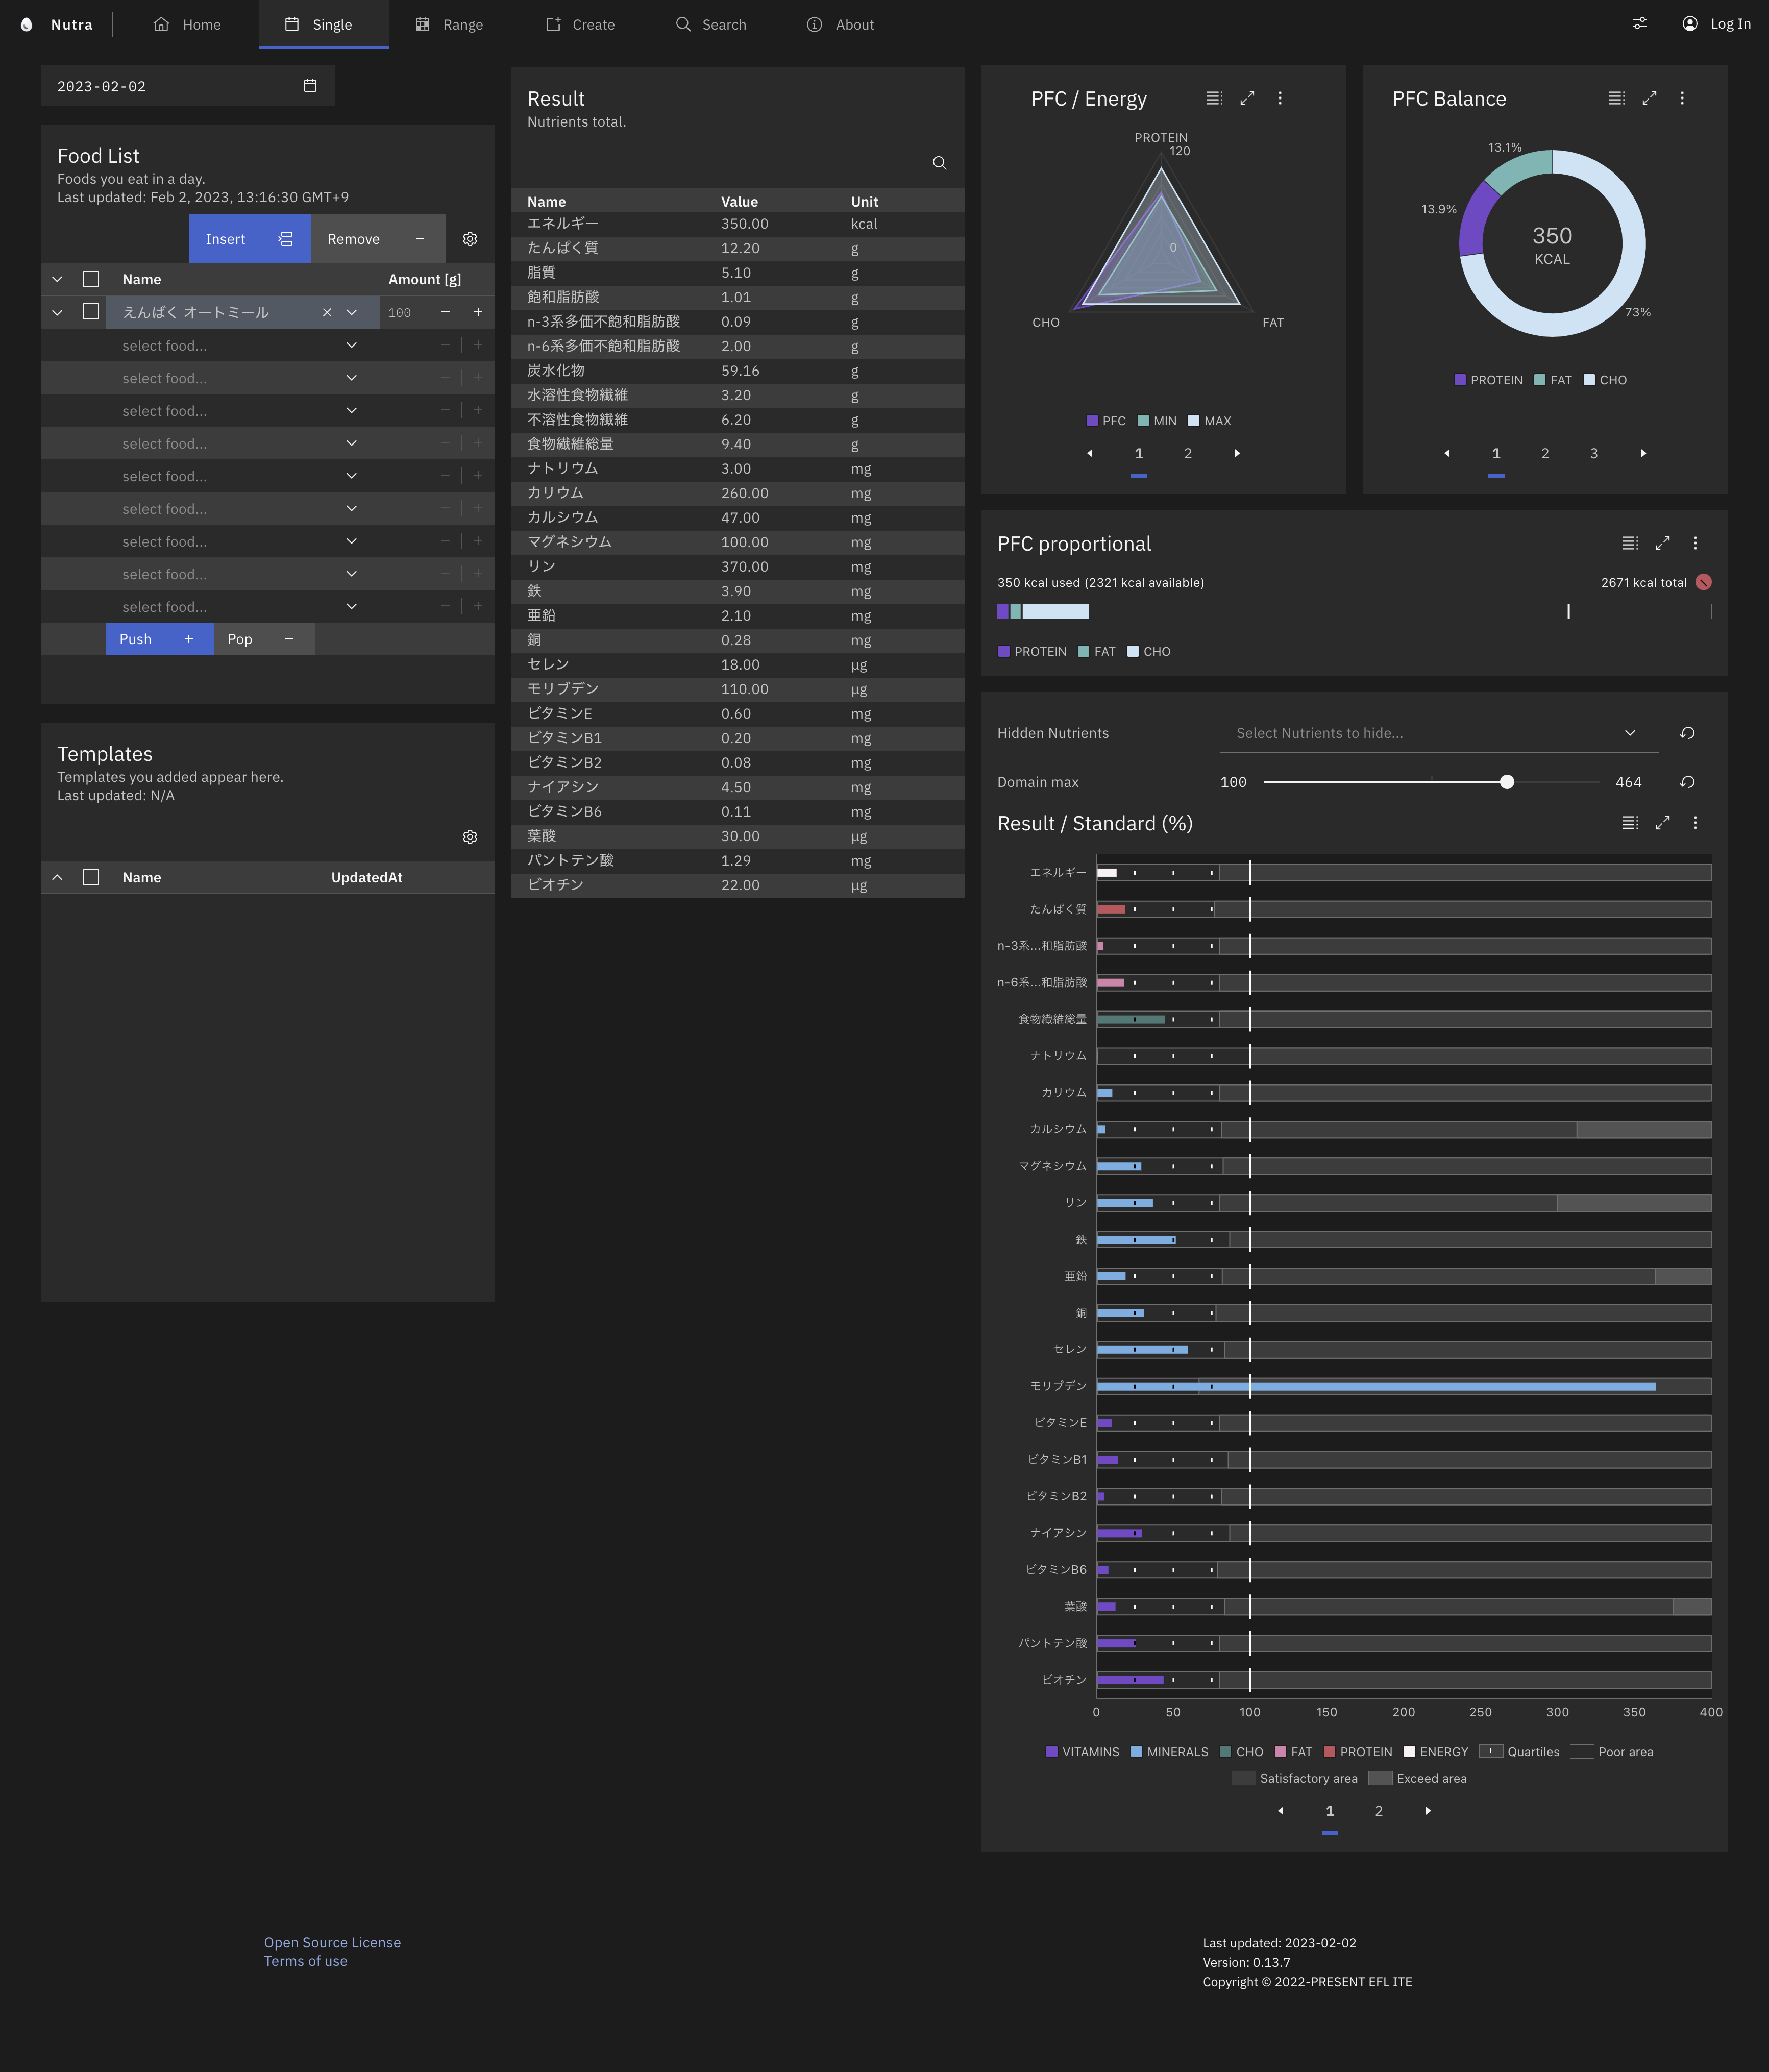
Task: Decrease oatmeal amount with minus icon
Action: coord(445,312)
